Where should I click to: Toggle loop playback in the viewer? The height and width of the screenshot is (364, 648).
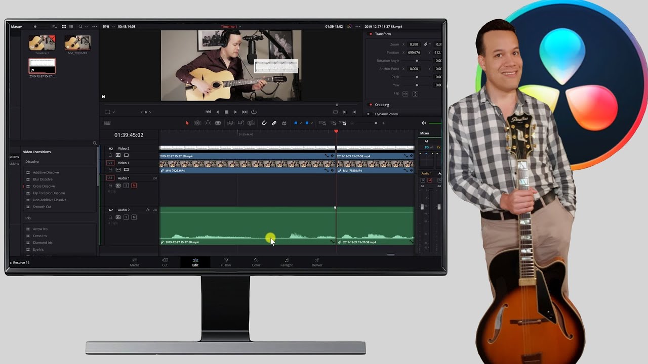coord(254,112)
